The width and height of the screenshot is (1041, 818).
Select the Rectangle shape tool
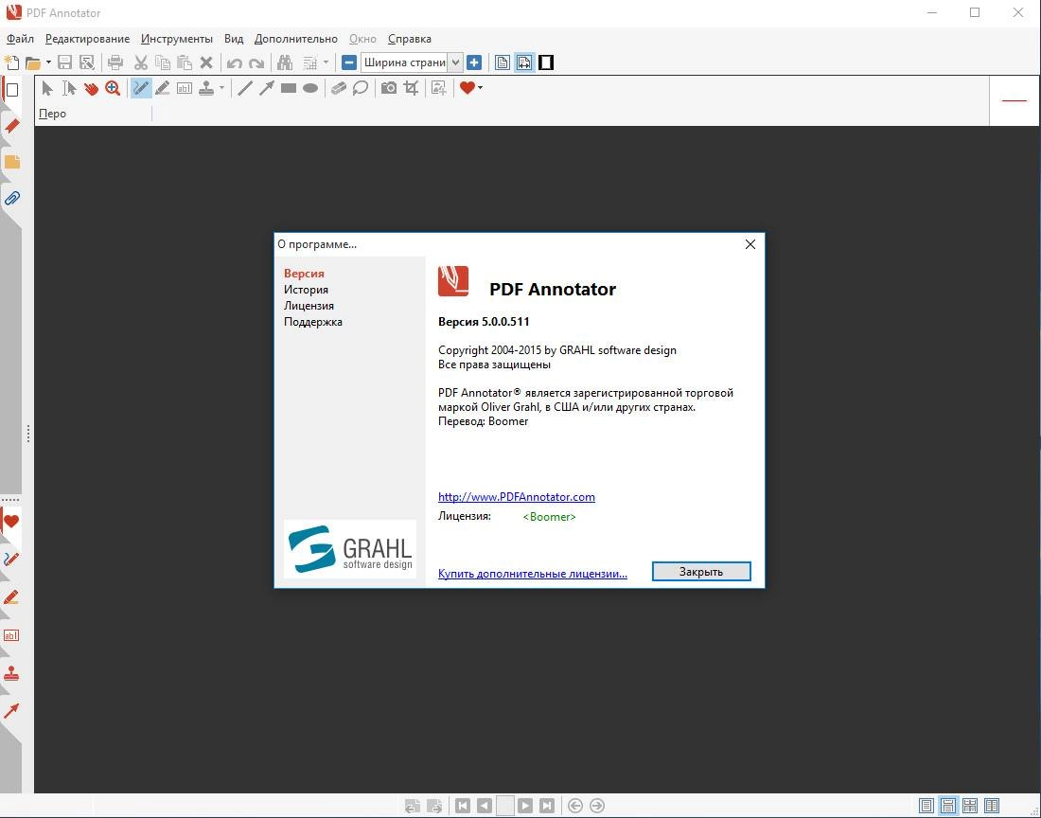click(x=288, y=88)
